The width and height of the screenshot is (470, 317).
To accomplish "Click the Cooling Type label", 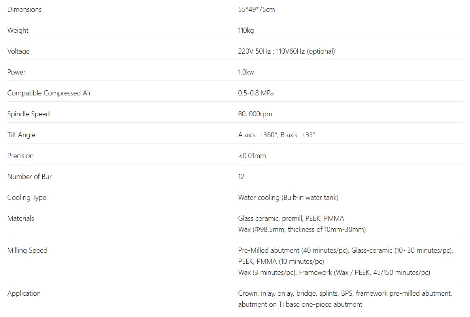I will [26, 198].
